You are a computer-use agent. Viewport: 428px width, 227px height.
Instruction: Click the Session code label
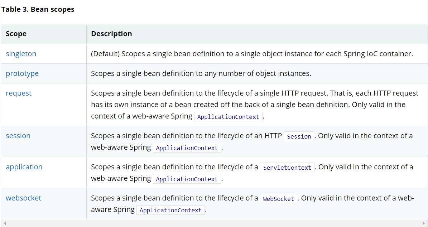(x=299, y=136)
